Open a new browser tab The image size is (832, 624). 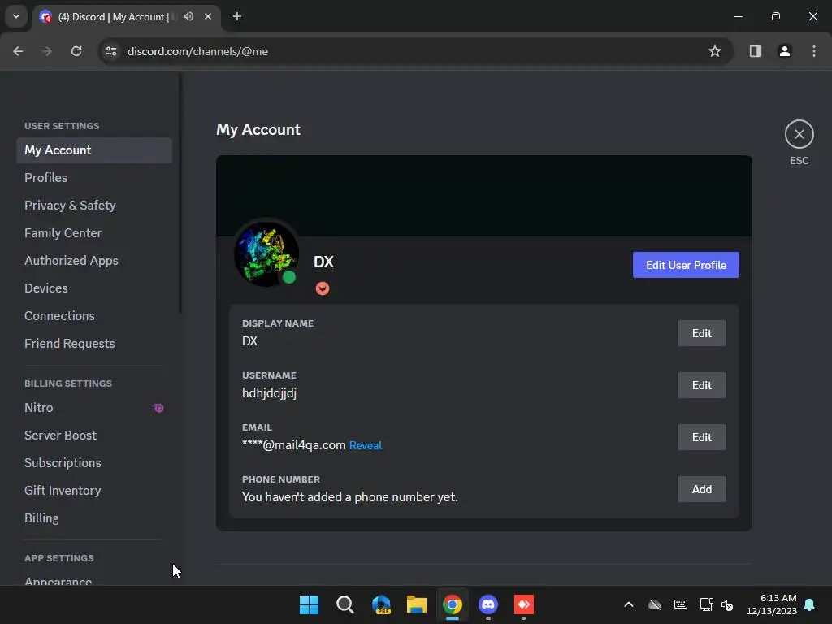click(x=237, y=16)
